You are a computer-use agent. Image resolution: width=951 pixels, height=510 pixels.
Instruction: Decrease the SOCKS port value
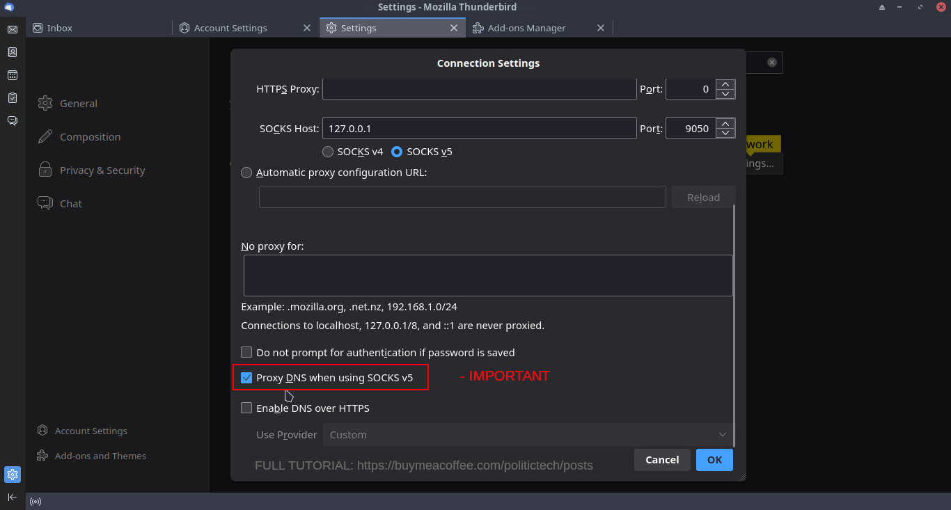(x=725, y=133)
